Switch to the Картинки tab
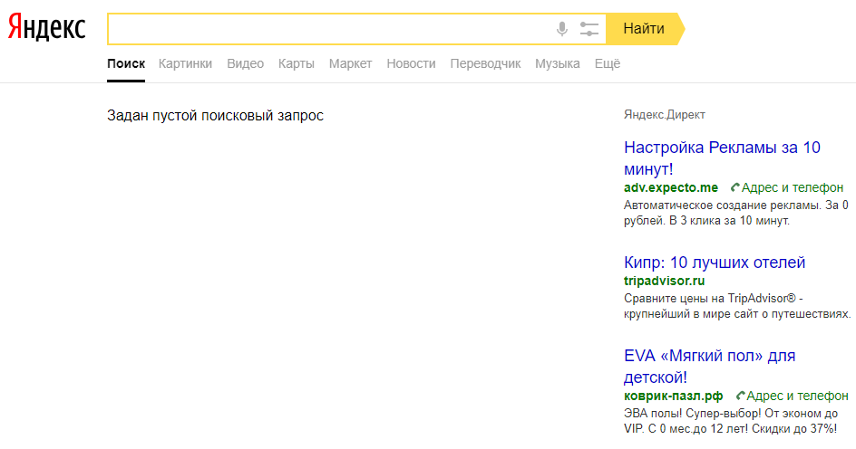 [x=185, y=63]
